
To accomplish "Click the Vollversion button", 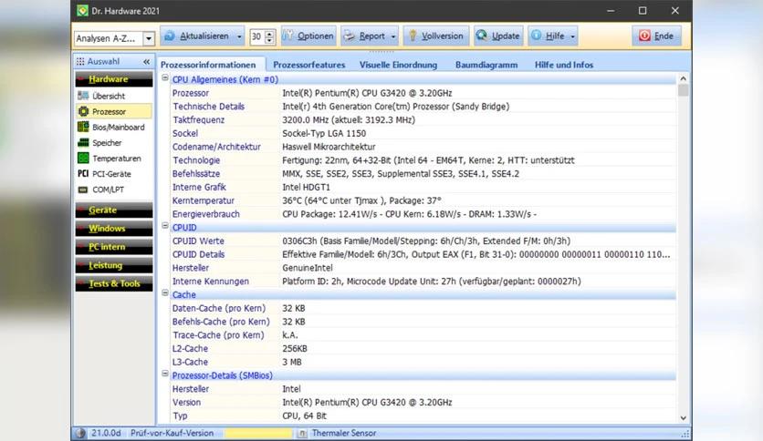I will pyautogui.click(x=436, y=36).
